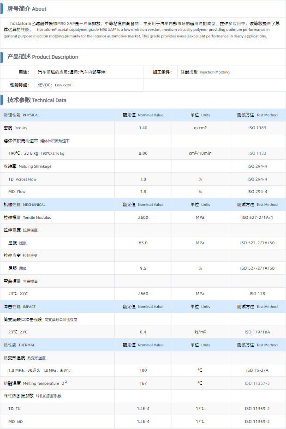The image size is (286, 429).
Task: Click the Product Description section heading
Action: coord(42,57)
